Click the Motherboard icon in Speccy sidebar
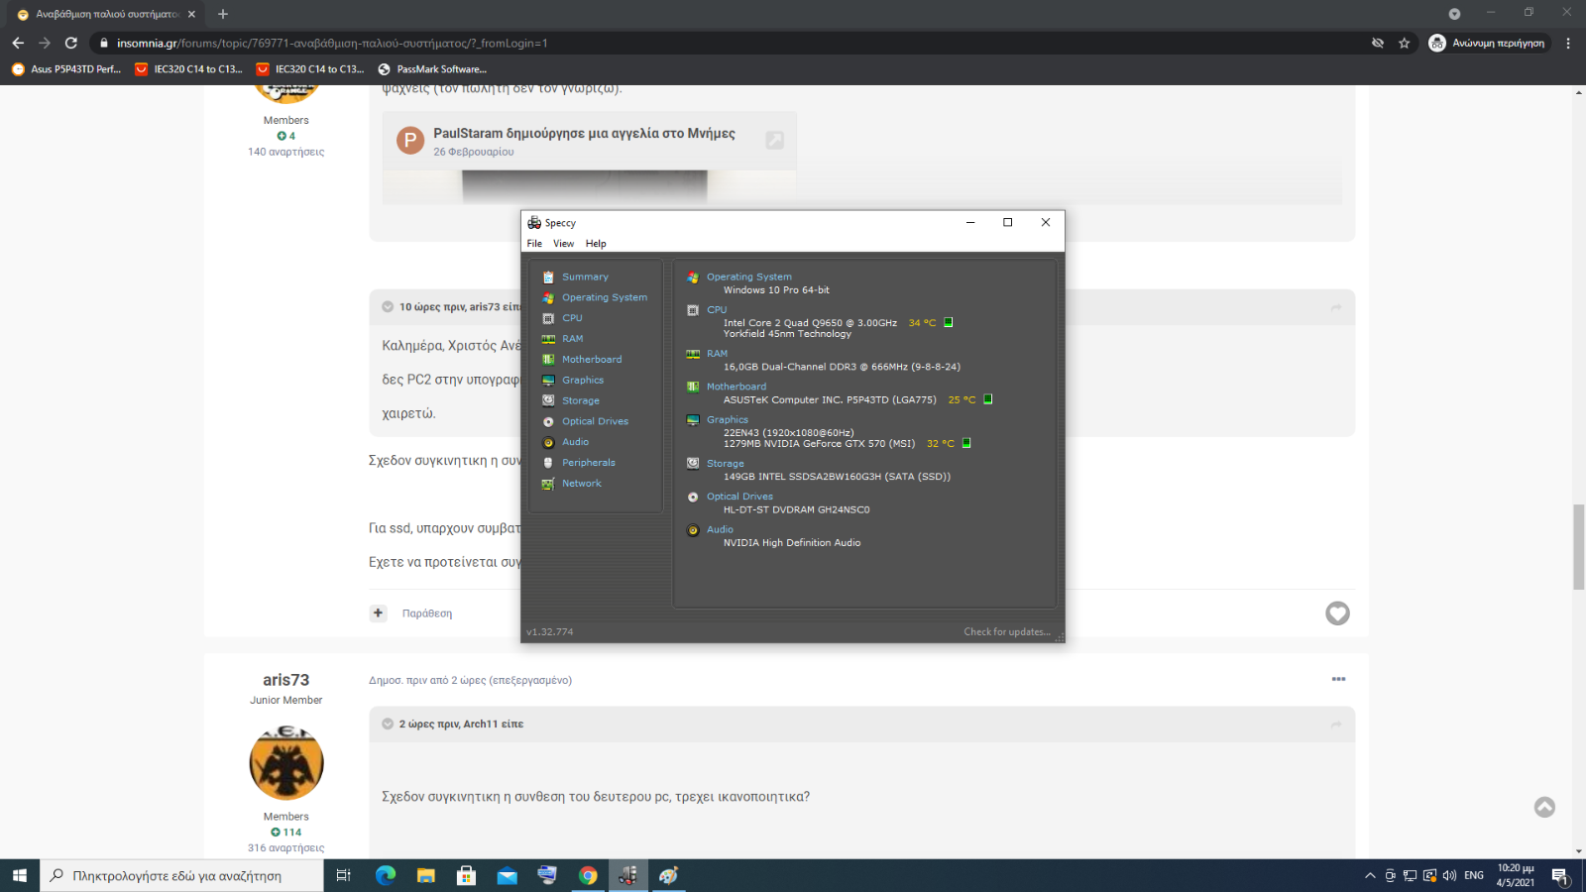The image size is (1586, 892). [x=548, y=360]
